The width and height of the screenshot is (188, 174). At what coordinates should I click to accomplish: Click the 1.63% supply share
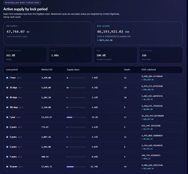click(x=95, y=127)
